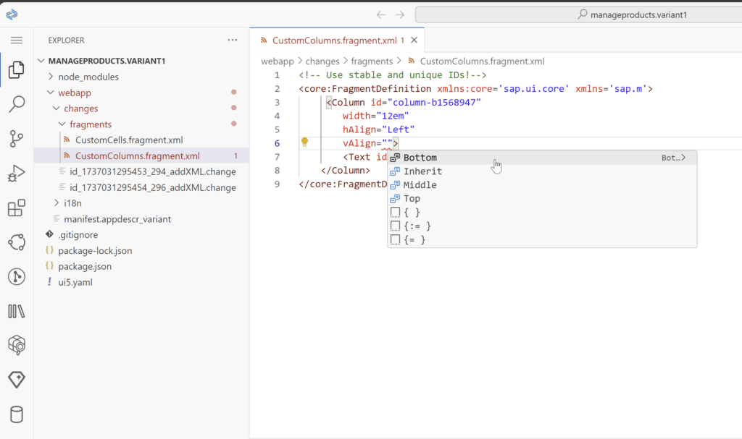Open the Search view in activity bar

17,104
